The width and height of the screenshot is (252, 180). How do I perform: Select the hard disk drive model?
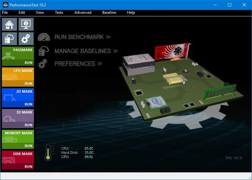(x=138, y=64)
